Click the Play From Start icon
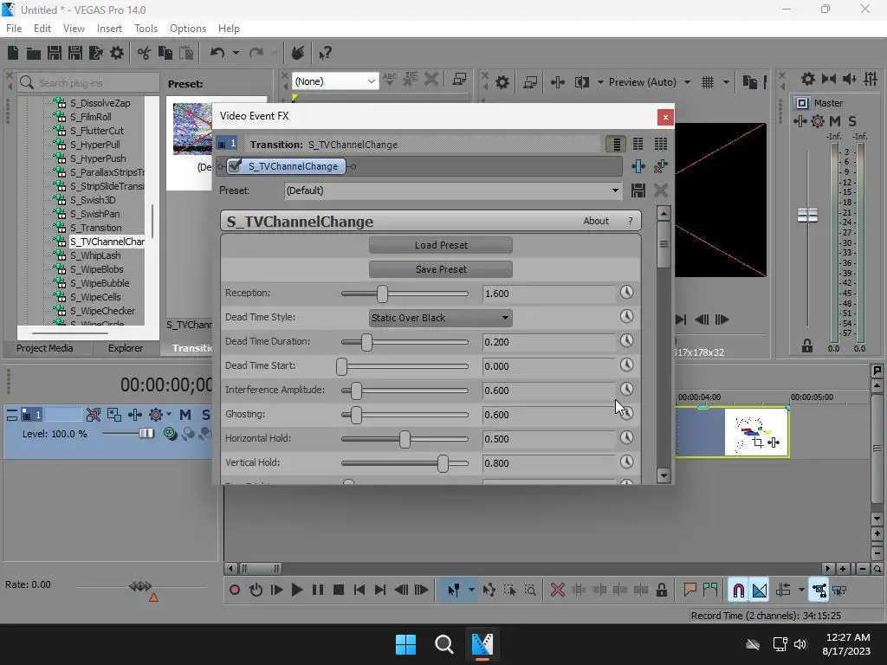This screenshot has width=887, height=665. (276, 590)
